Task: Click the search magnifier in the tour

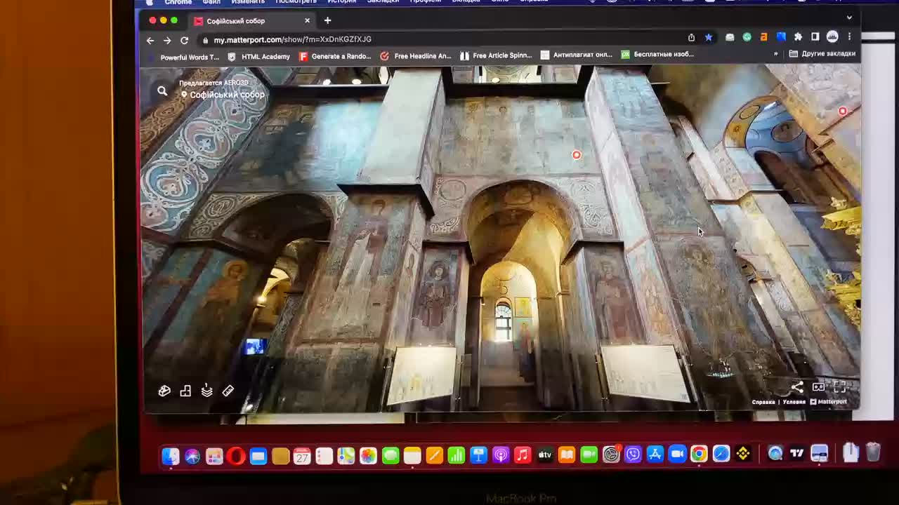Action: click(162, 90)
